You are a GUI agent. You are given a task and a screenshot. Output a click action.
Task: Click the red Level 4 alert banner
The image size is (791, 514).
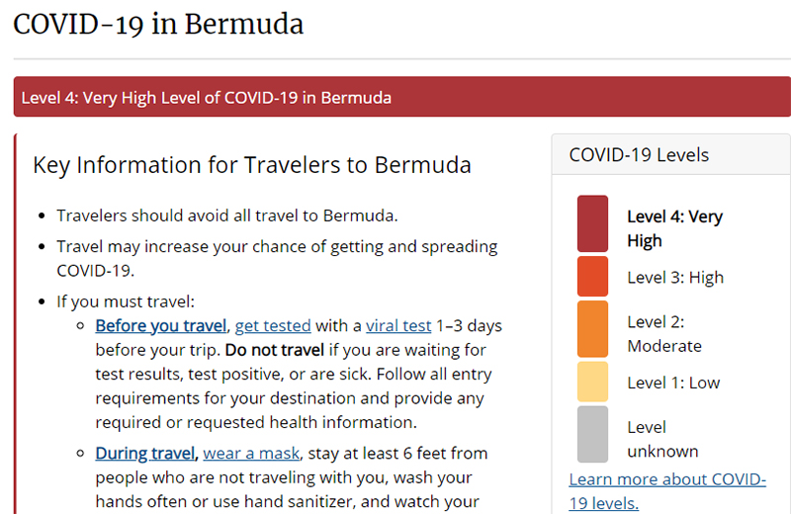(x=401, y=98)
